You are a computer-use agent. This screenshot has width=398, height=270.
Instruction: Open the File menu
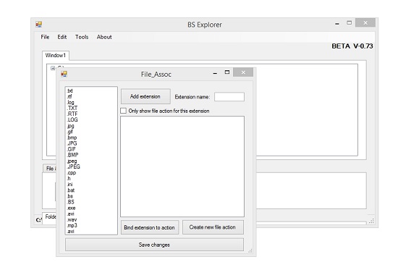point(45,37)
